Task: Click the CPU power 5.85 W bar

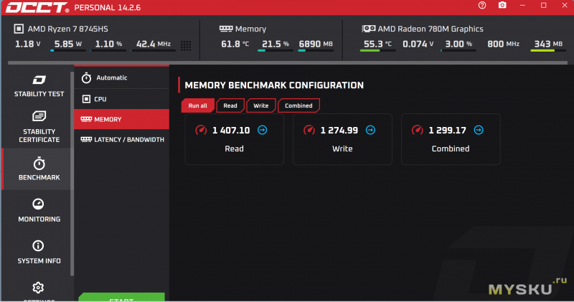Action: click(68, 50)
